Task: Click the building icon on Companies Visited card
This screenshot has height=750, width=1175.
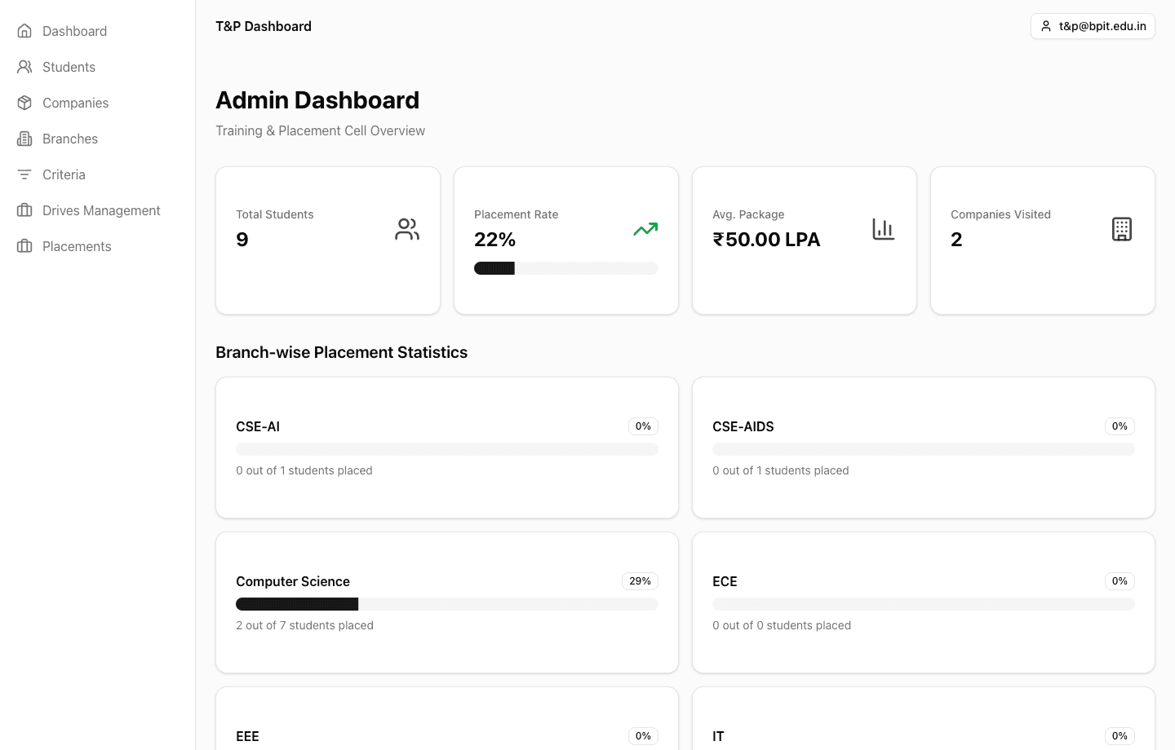Action: (x=1122, y=229)
